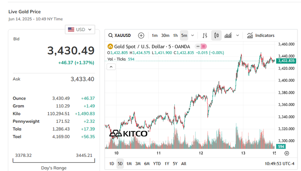Switch to the 1h interval
Viewport: 301px width, 171px height.
[175, 35]
